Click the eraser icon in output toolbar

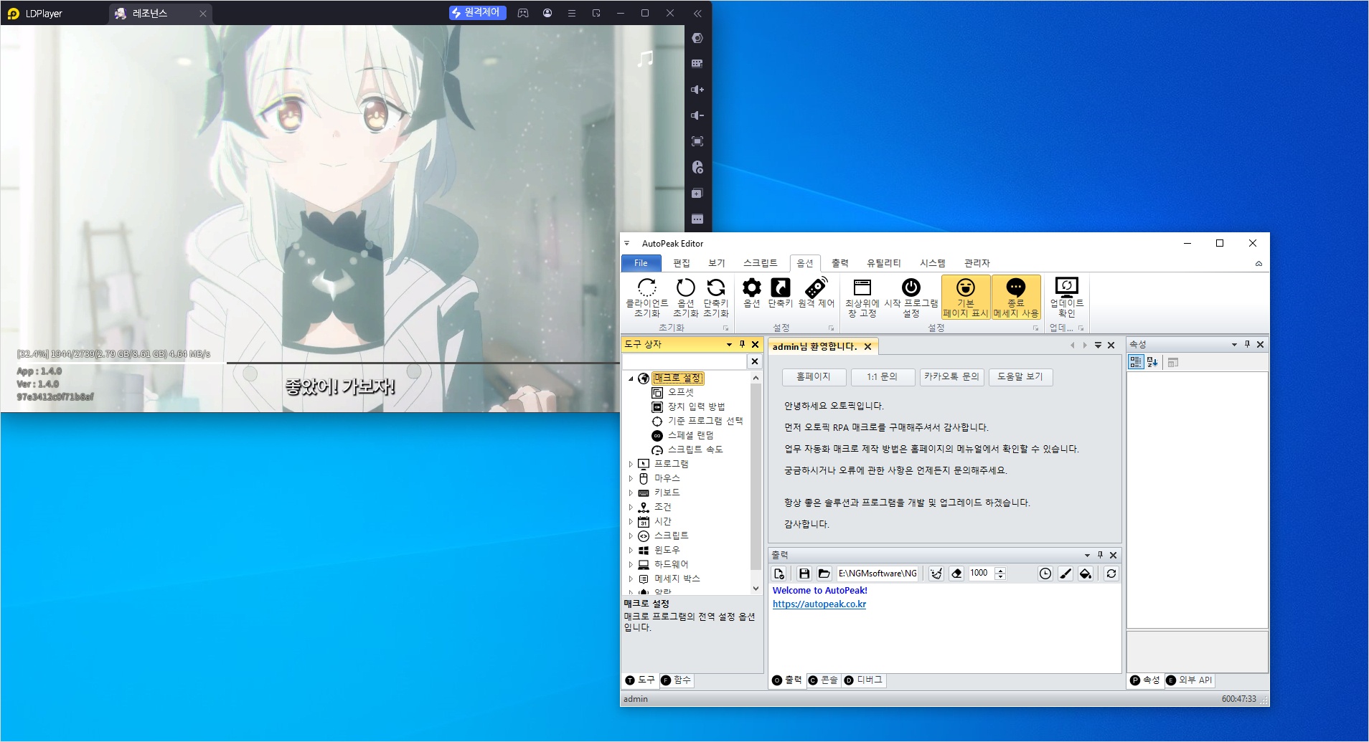pos(956,574)
